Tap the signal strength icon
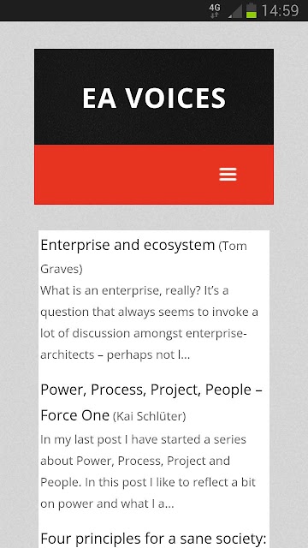 [x=235, y=11]
